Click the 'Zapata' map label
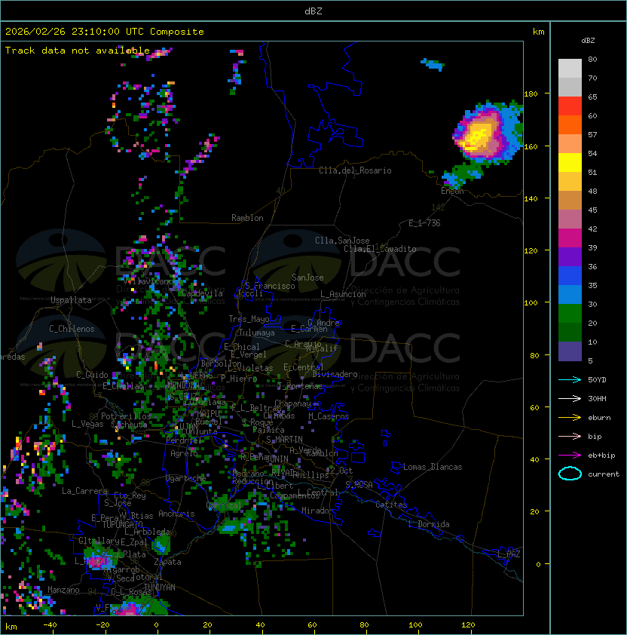This screenshot has width=627, height=635. 167,562
